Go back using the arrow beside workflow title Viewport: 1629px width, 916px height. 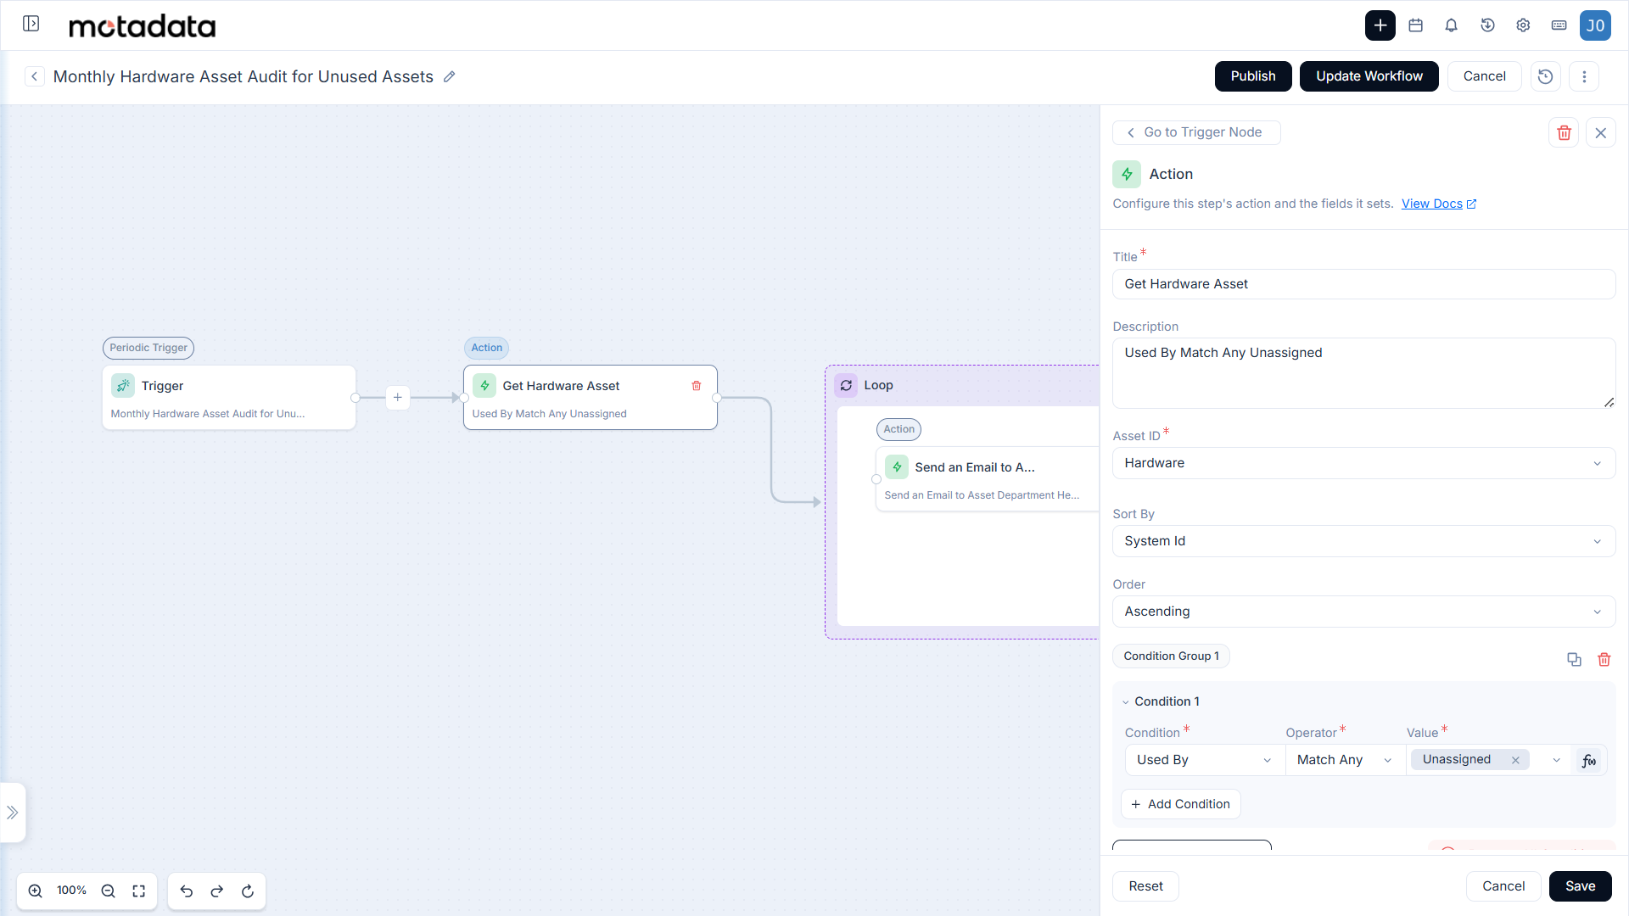(x=34, y=76)
